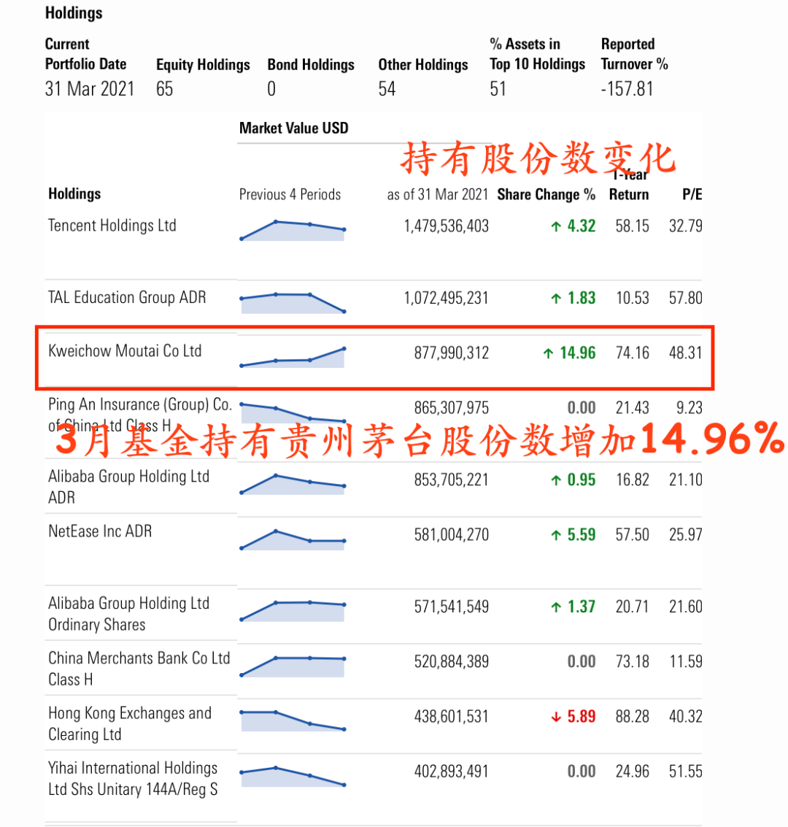The image size is (788, 827).
Task: Click Yihai International sparkline chart
Action: tap(293, 776)
